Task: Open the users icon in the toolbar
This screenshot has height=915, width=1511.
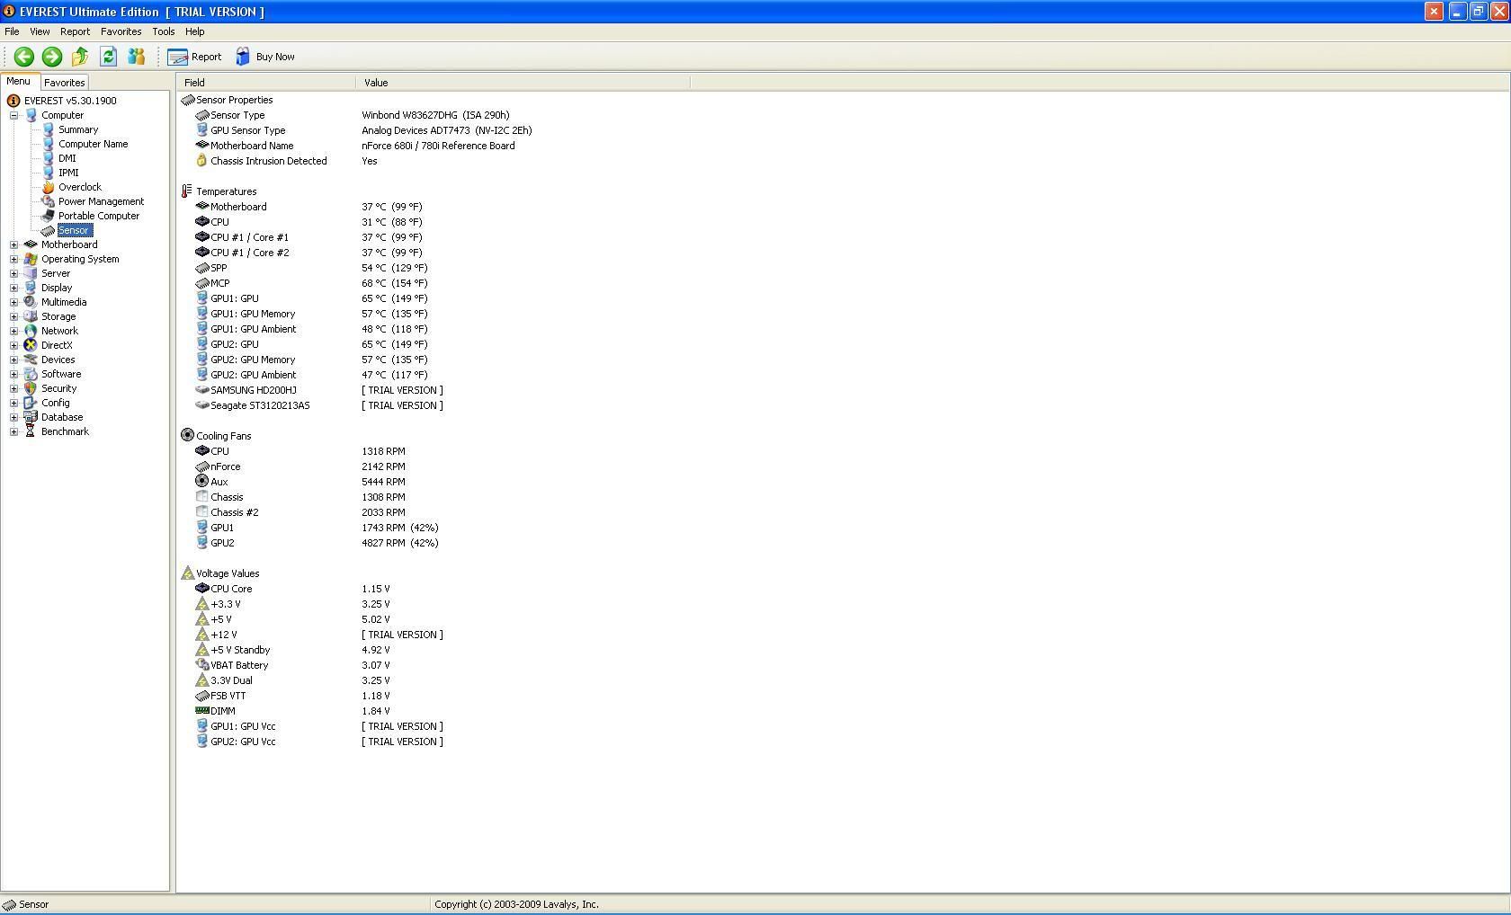Action: tap(136, 57)
